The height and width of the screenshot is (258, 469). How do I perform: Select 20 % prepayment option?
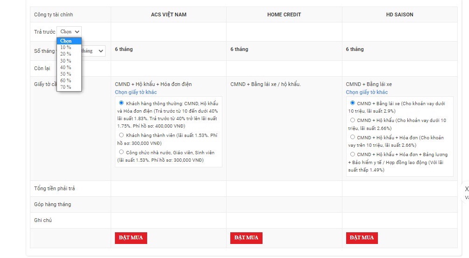click(69, 54)
